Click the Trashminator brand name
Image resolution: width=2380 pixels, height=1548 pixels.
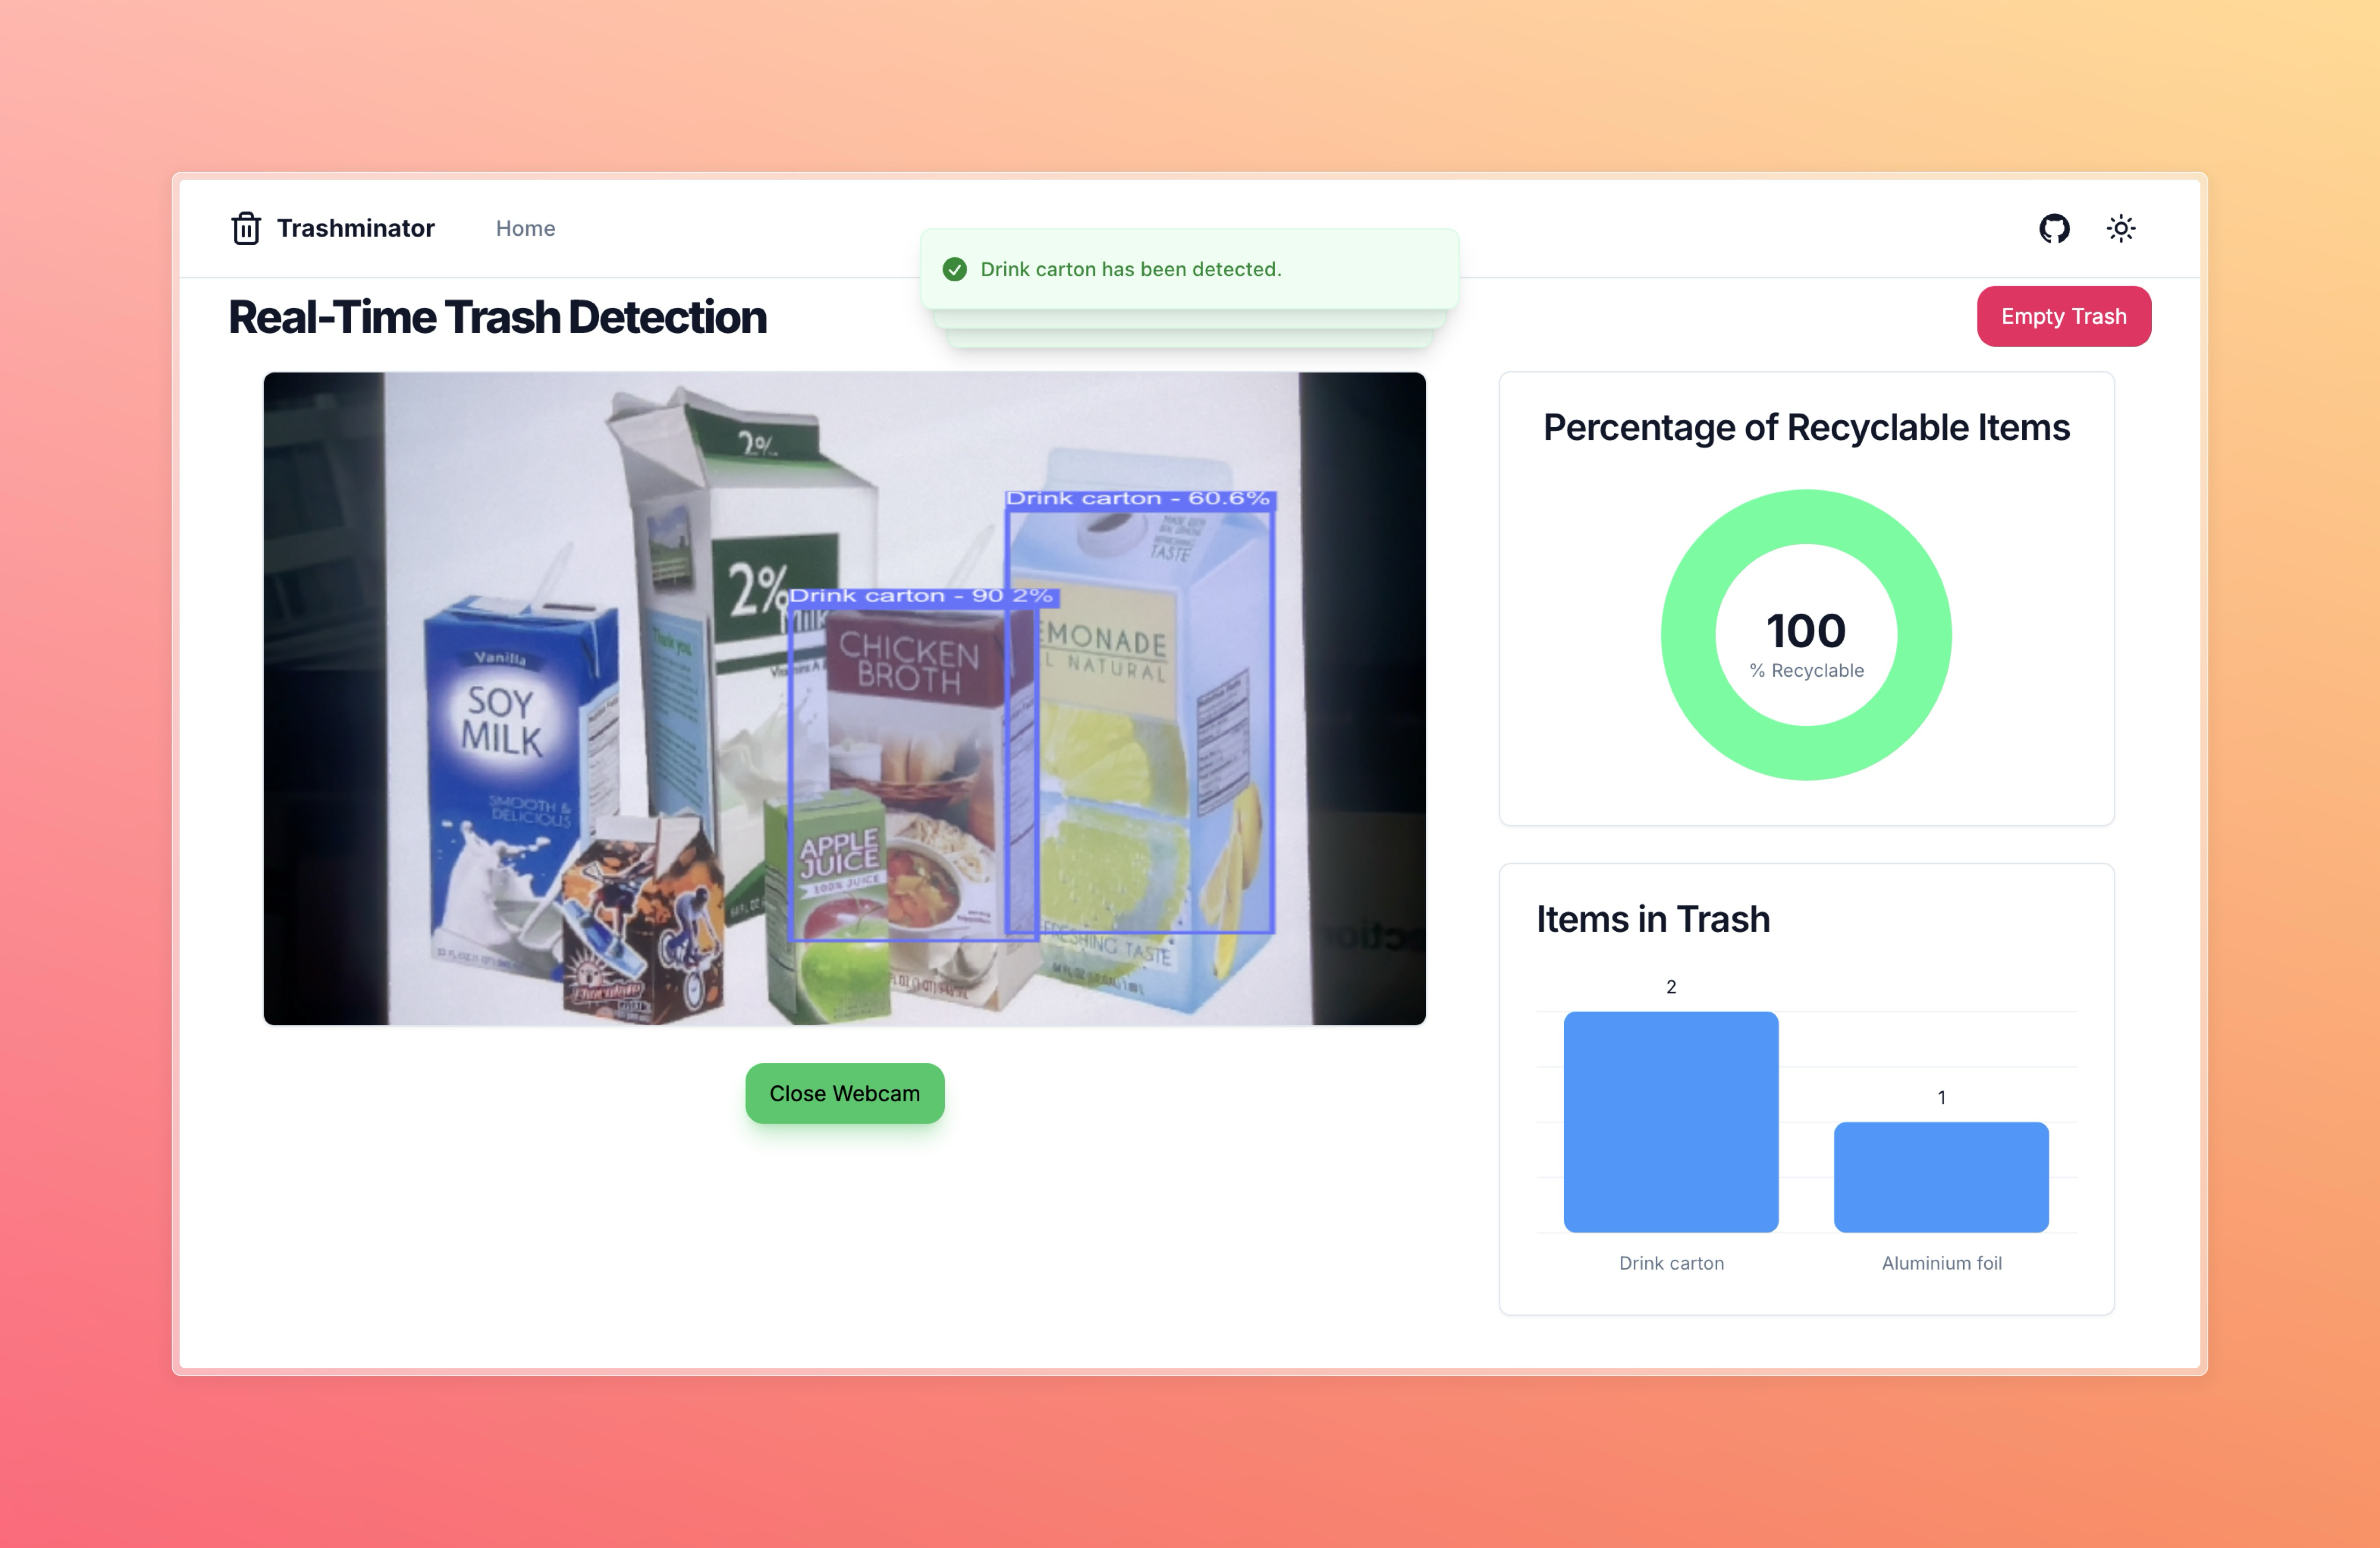[x=355, y=228]
